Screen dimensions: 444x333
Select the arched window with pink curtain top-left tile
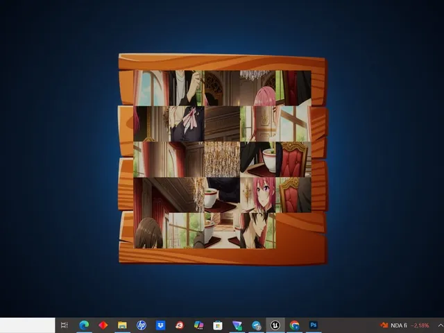(151, 88)
